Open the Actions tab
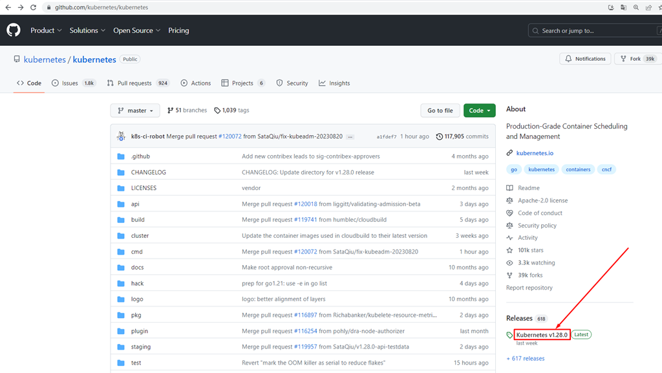This screenshot has width=662, height=373. [196, 83]
